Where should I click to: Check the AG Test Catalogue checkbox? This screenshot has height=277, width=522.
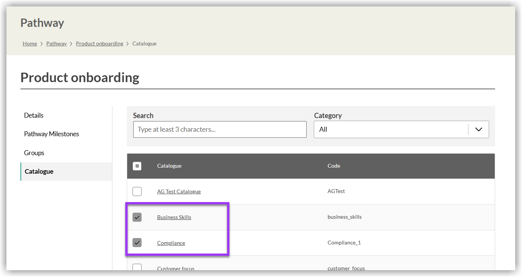tap(137, 191)
